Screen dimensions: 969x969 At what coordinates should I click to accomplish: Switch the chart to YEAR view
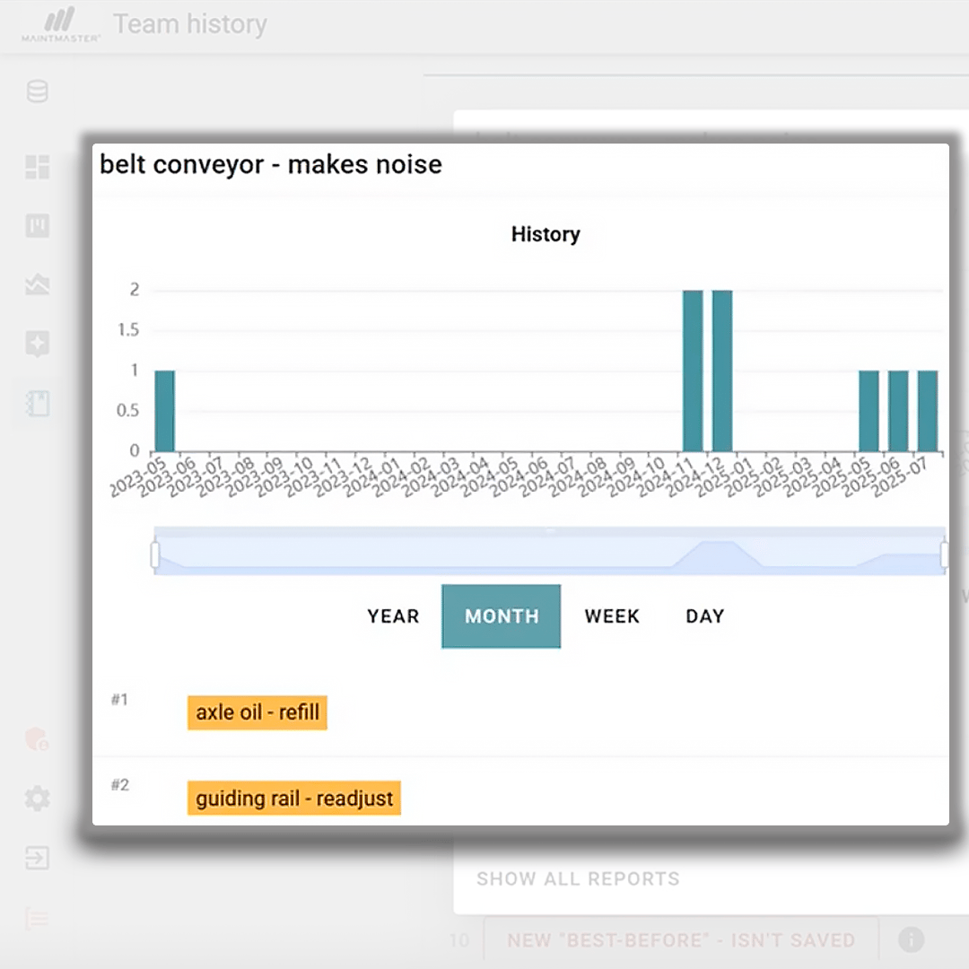coord(392,616)
